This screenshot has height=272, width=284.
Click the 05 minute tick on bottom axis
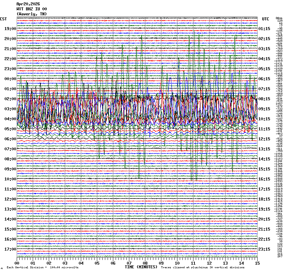(x=97, y=263)
